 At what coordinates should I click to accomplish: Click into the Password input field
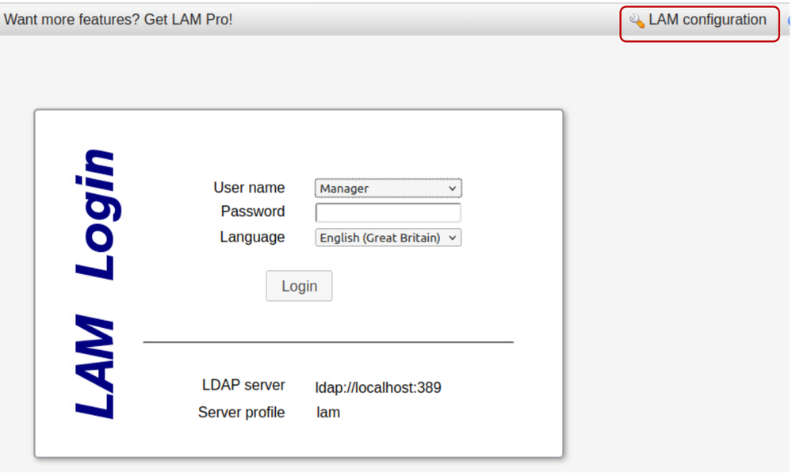tap(388, 212)
